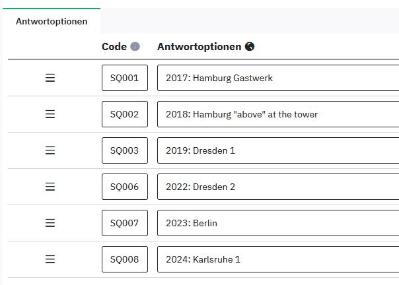The height and width of the screenshot is (285, 399).
Task: Click drag handle for SQ006 row
Action: (50, 187)
